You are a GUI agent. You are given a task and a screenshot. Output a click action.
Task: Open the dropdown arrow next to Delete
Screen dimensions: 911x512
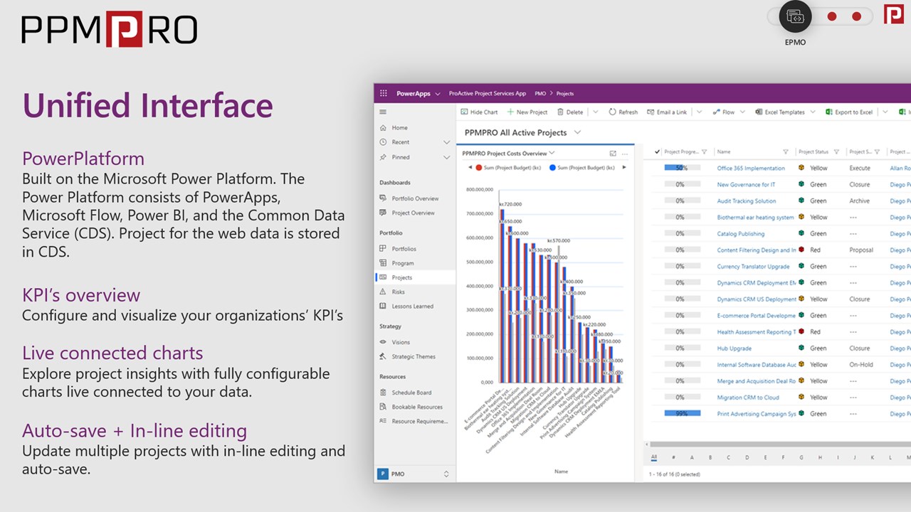596,112
